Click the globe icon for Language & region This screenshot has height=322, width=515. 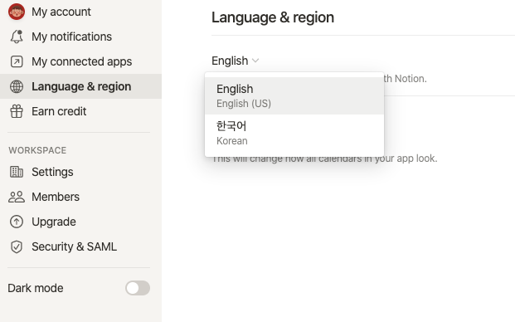pos(17,86)
